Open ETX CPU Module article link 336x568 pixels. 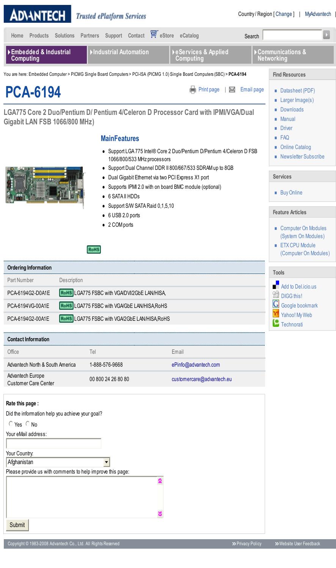pos(305,249)
